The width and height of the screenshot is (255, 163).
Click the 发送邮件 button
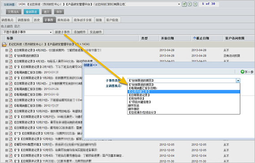click(96, 32)
